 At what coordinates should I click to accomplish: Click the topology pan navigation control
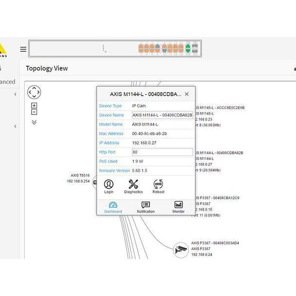tap(34, 92)
